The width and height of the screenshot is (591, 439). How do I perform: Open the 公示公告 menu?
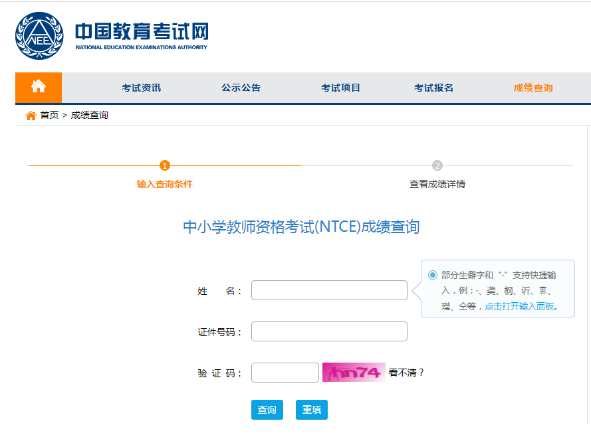coord(241,87)
